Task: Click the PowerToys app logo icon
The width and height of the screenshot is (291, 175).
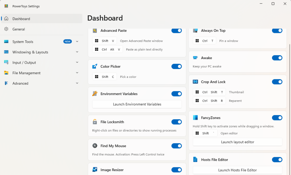Action: pyautogui.click(x=6, y=6)
